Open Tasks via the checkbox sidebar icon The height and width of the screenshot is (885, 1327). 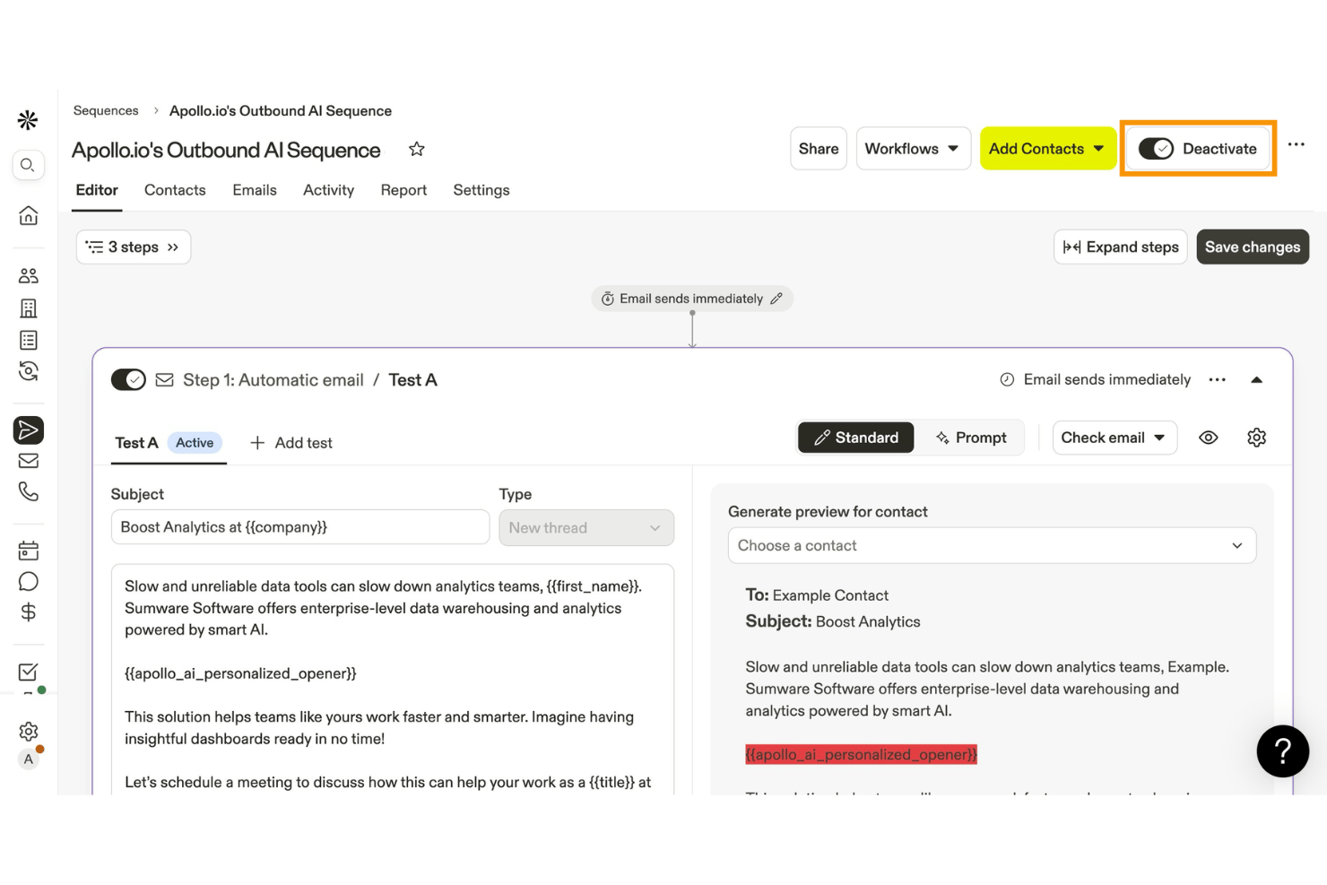[x=29, y=672]
